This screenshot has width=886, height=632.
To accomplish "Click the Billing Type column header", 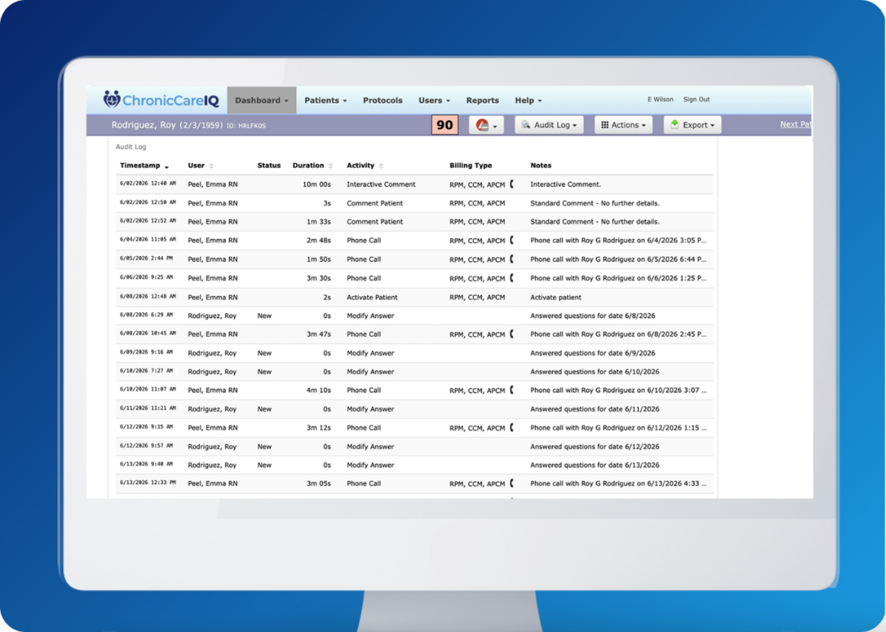I will (x=470, y=166).
